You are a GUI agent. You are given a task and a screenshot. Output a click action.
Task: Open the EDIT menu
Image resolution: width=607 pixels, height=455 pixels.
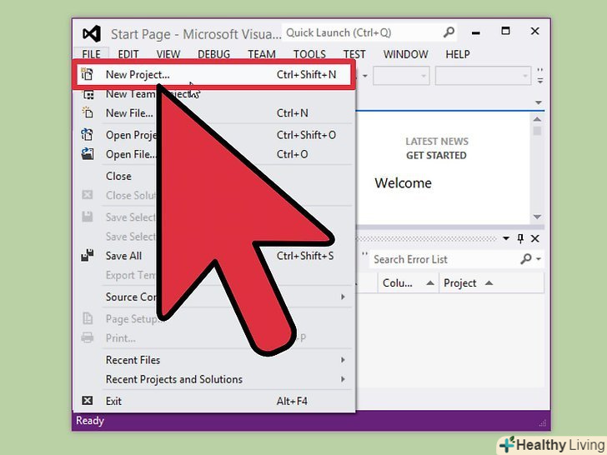pos(128,54)
